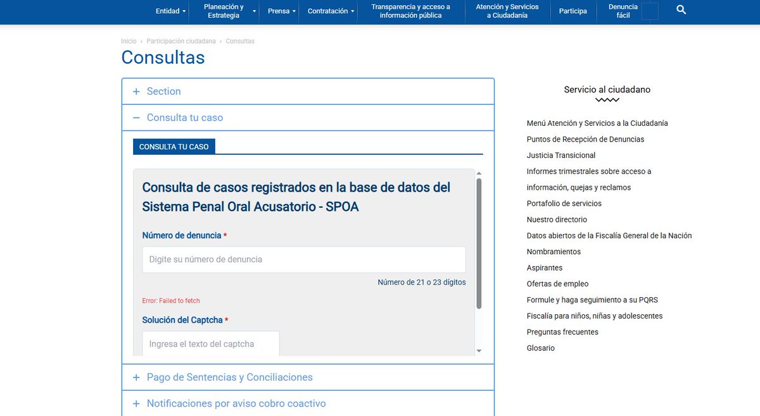Collapse the Consulta tu caso accordion
Image resolution: width=760 pixels, height=416 pixels.
tap(308, 118)
